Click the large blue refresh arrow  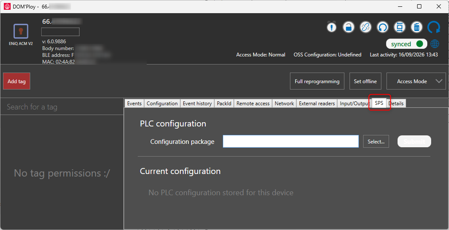pos(434,28)
